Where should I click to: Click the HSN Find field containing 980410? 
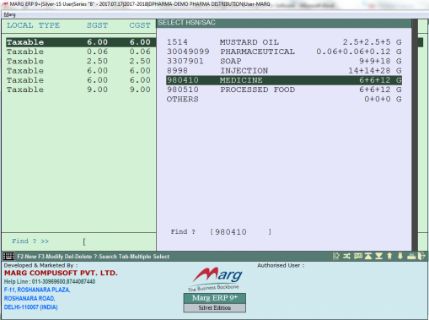point(241,232)
